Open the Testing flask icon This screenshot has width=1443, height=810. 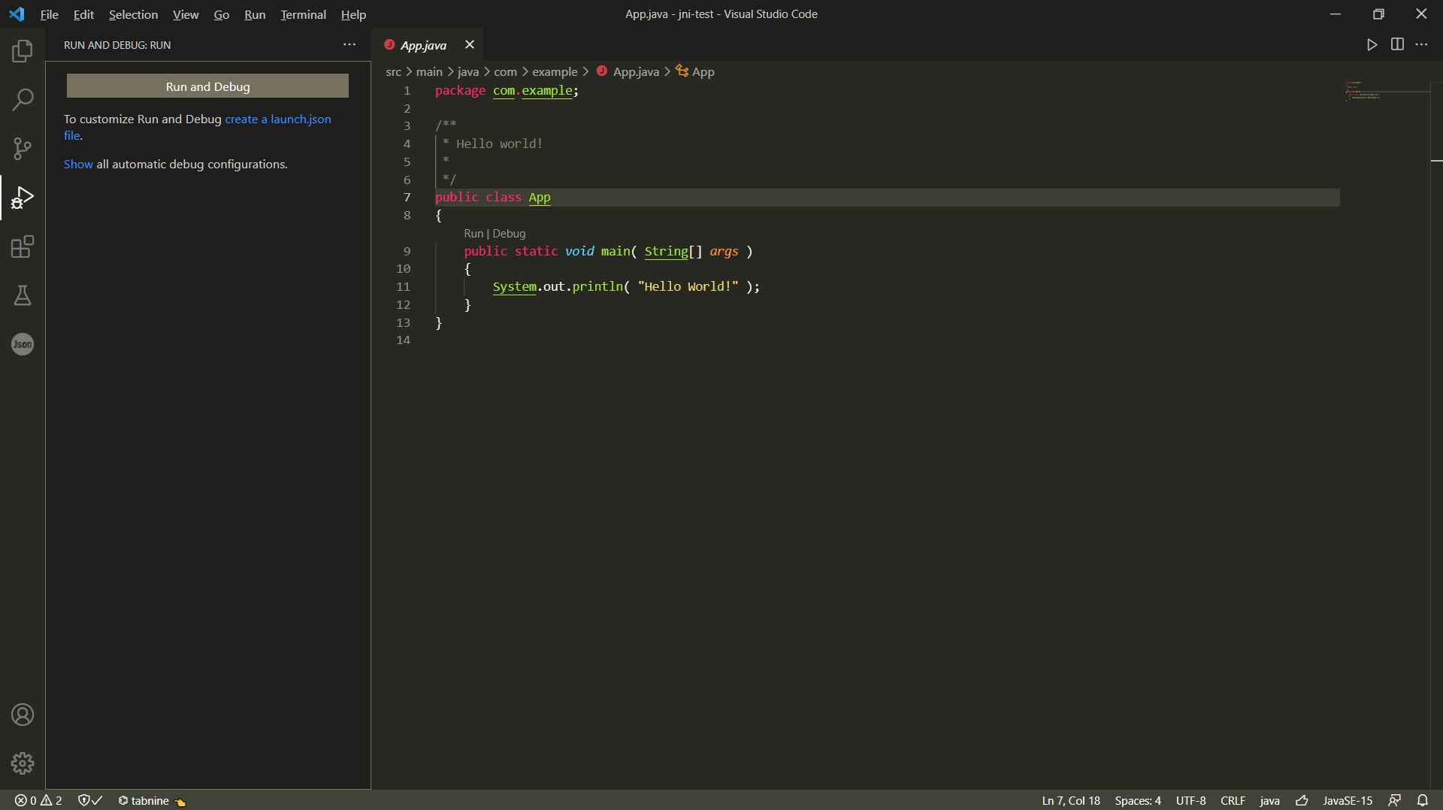pos(23,295)
